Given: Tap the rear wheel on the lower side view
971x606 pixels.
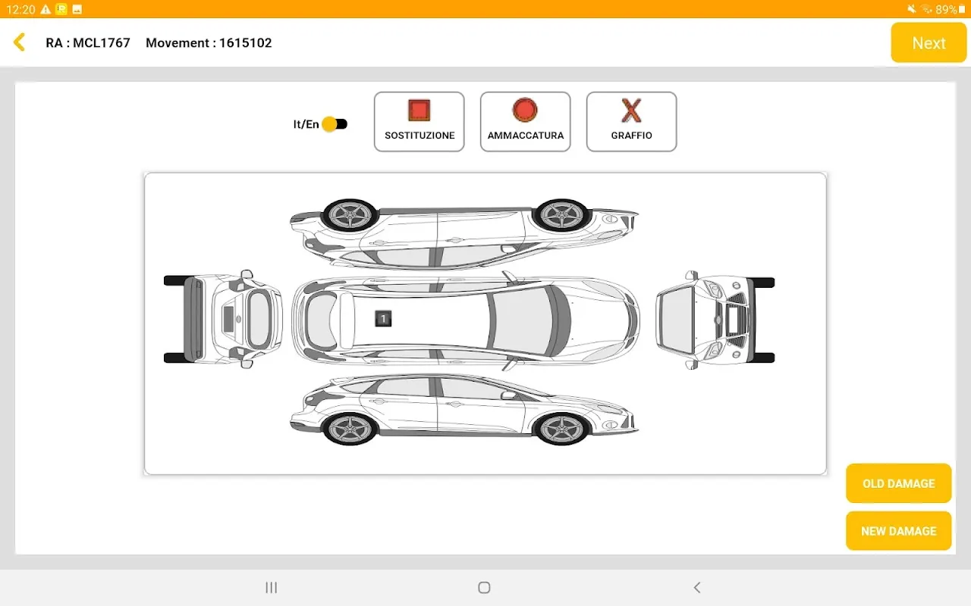Looking at the screenshot, I should (350, 429).
